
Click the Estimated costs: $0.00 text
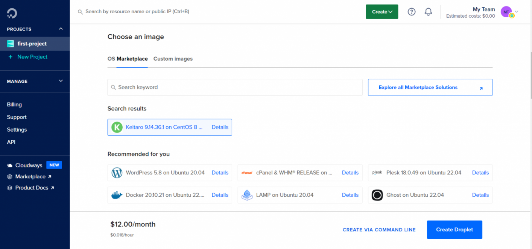pos(471,16)
